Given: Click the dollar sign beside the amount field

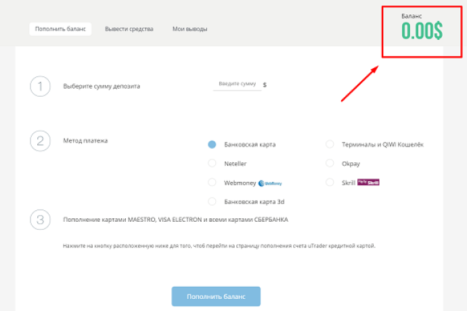Looking at the screenshot, I should pos(265,85).
